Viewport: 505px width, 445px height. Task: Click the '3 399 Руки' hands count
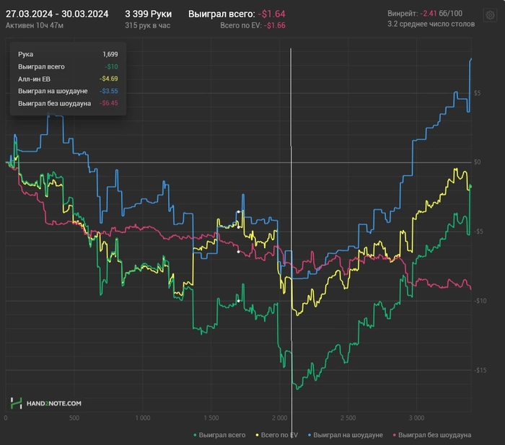click(x=149, y=14)
